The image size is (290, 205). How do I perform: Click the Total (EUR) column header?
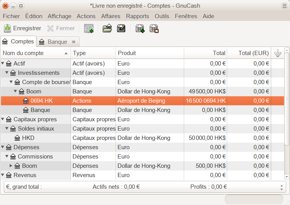[x=253, y=53]
